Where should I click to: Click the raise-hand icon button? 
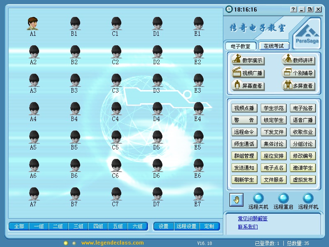pos(236,200)
